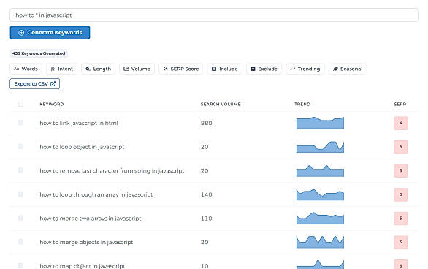Click the 140 search volume value
Viewport: 428px width, 269px height.
(x=207, y=194)
